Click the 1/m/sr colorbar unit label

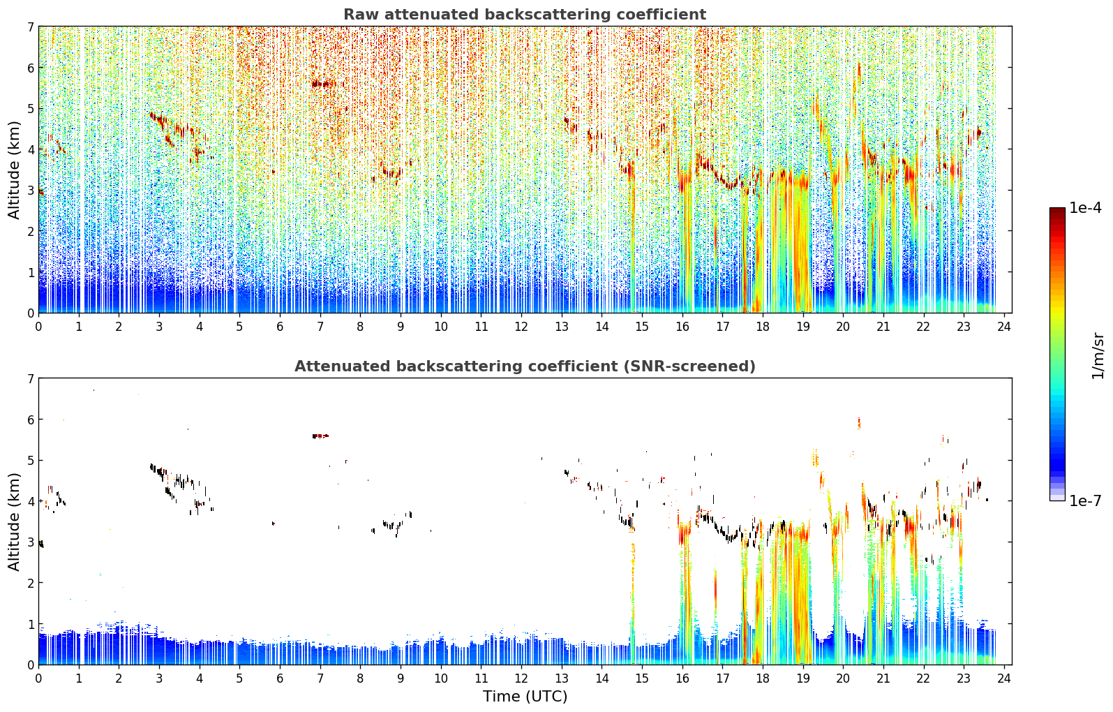(x=1098, y=355)
